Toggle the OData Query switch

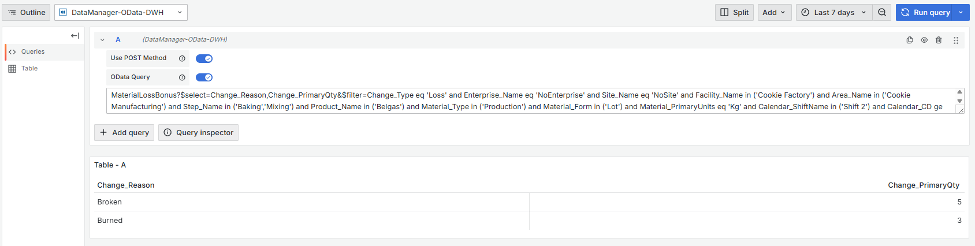coord(204,77)
